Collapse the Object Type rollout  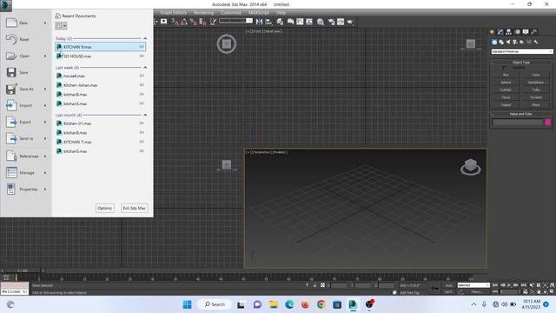[x=521, y=62]
